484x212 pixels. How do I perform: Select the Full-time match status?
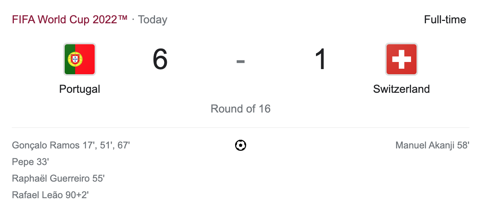(x=445, y=19)
